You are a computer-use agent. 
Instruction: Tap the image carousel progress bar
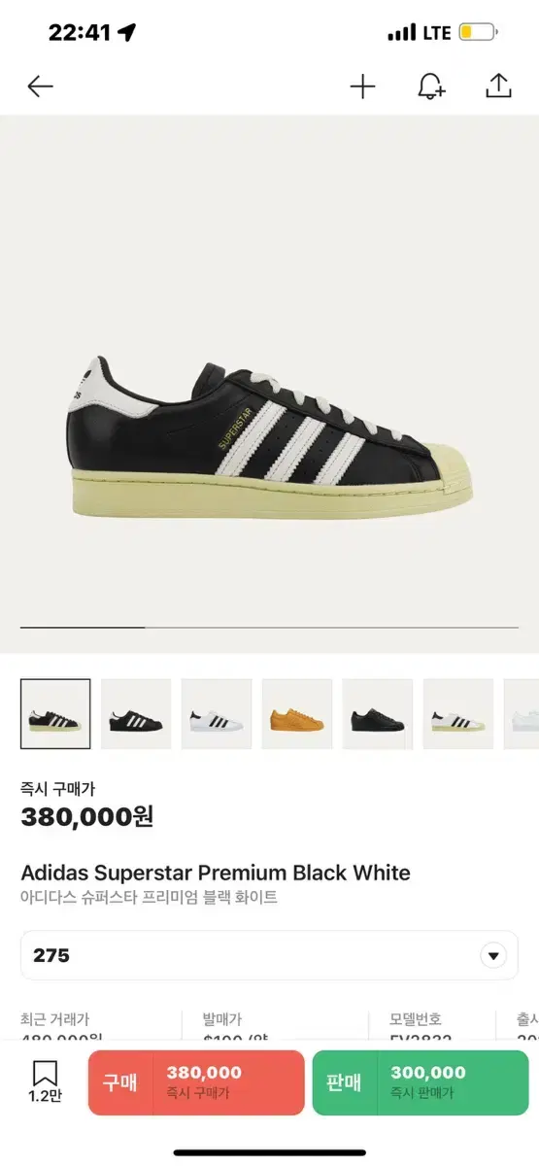(x=269, y=628)
